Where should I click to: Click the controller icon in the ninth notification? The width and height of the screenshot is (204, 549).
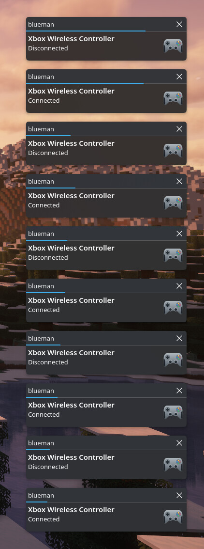pyautogui.click(x=173, y=465)
